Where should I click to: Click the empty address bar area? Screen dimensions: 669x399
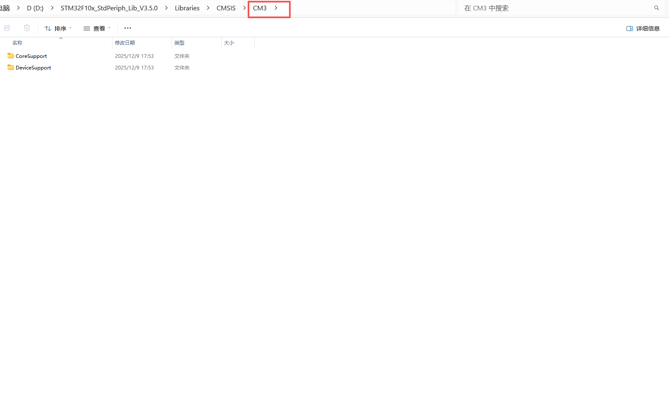point(372,8)
